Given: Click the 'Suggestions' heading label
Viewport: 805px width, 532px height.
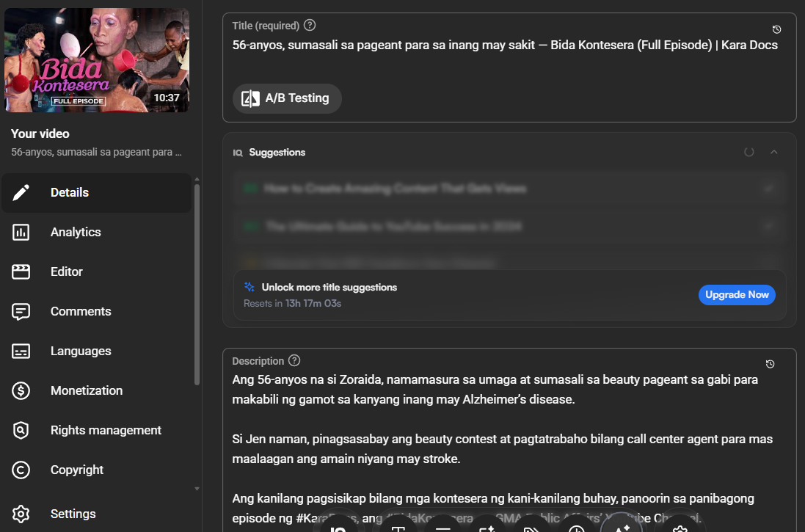Looking at the screenshot, I should coord(277,153).
